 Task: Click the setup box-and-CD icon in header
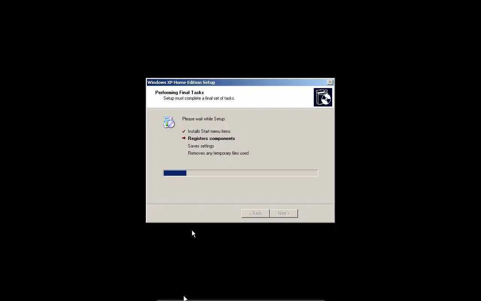pyautogui.click(x=323, y=97)
